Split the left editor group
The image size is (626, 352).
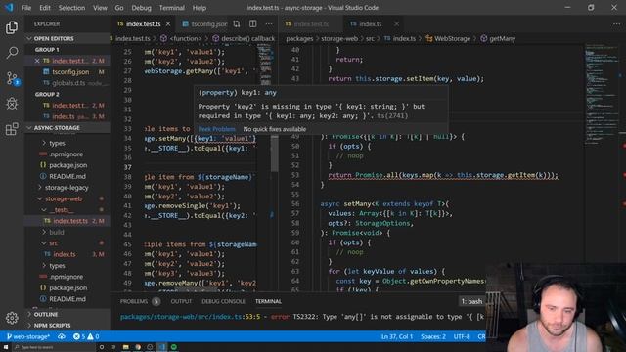(252, 23)
